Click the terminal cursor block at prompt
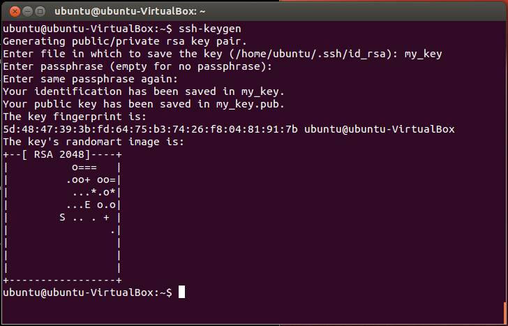Viewport: 508px width, 326px height. point(181,292)
